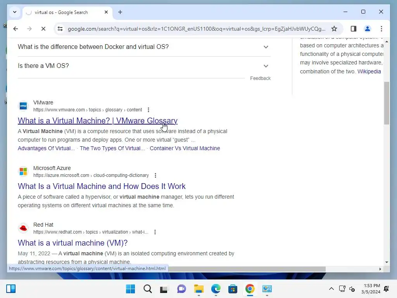Open 'Container Vs Virtual Machine' sitelink
The image size is (397, 298).
[x=185, y=148]
